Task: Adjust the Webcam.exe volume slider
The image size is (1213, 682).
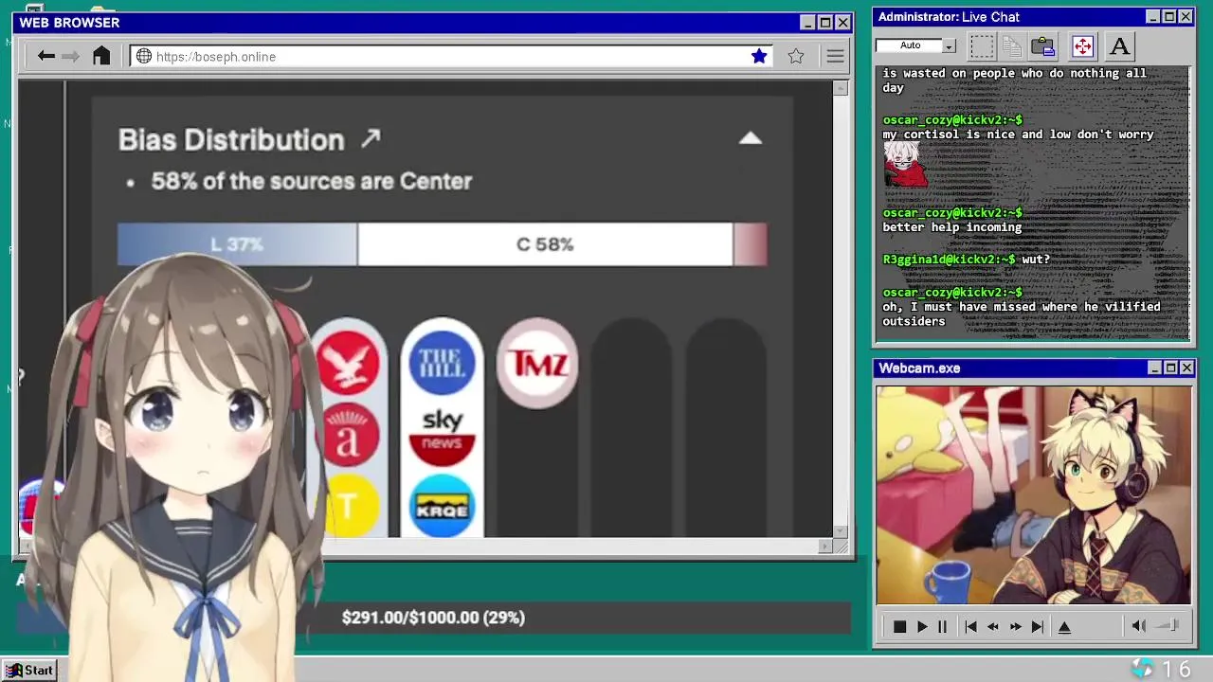Action: coord(1168,625)
